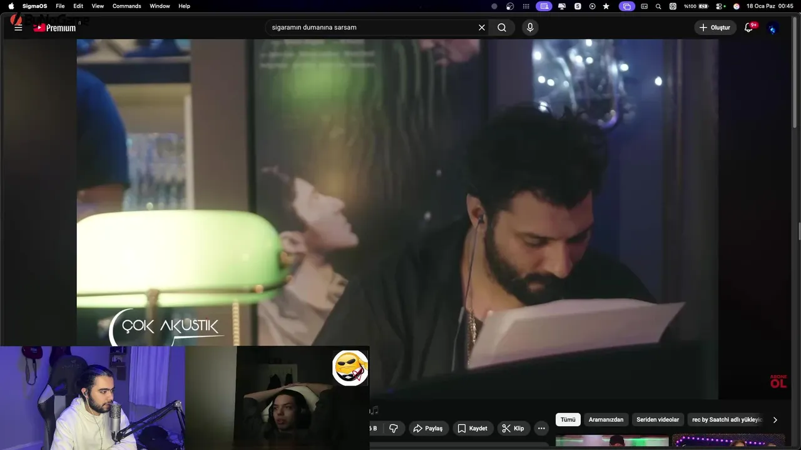Click the dotted grid menu bar icon

[526, 6]
